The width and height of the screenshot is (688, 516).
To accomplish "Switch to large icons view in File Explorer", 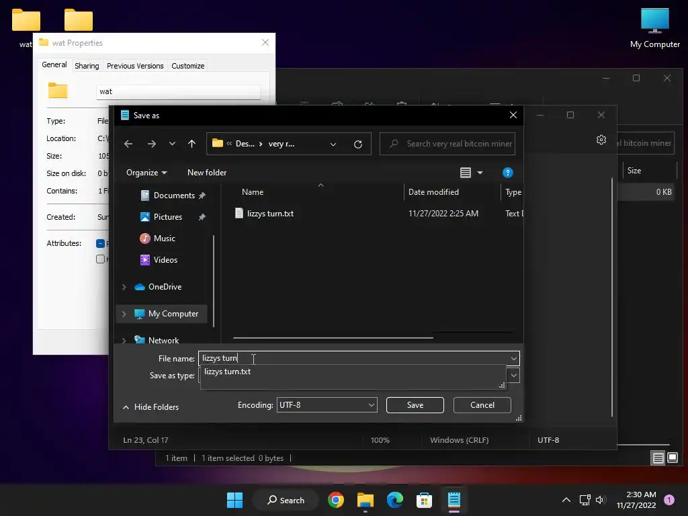I will coord(673,458).
